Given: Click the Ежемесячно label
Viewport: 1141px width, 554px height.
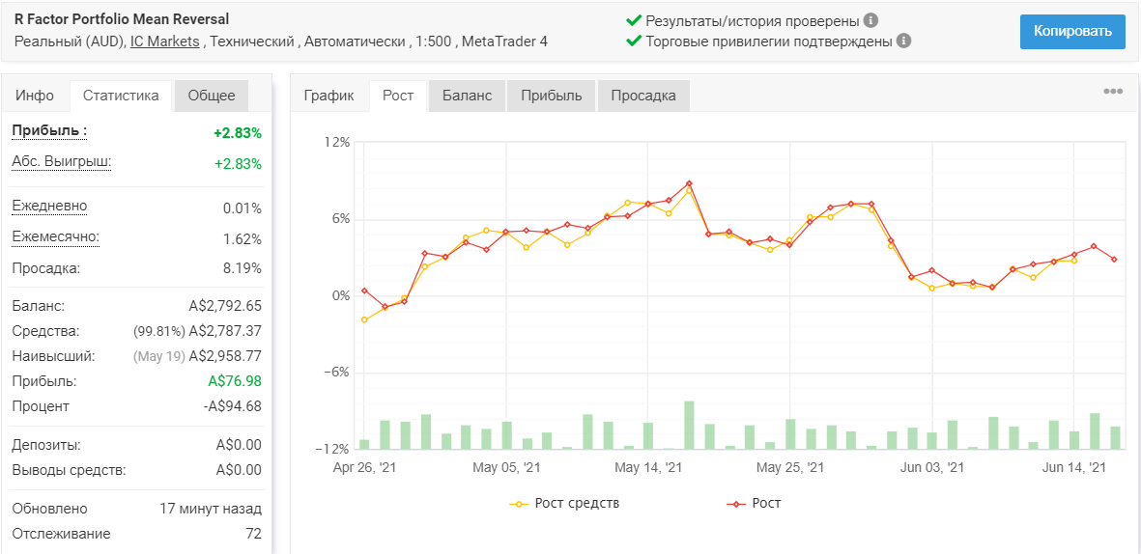Looking at the screenshot, I should tap(56, 237).
